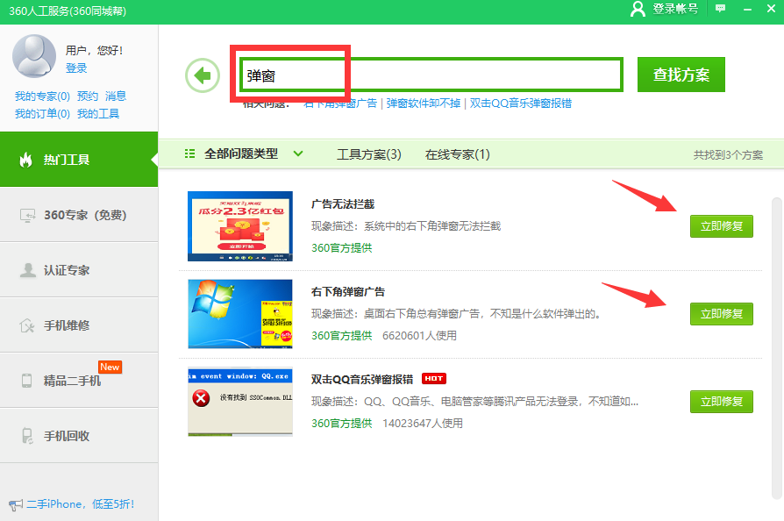Expand the 全部问题类型 dropdown arrow
784x521 pixels.
point(298,153)
